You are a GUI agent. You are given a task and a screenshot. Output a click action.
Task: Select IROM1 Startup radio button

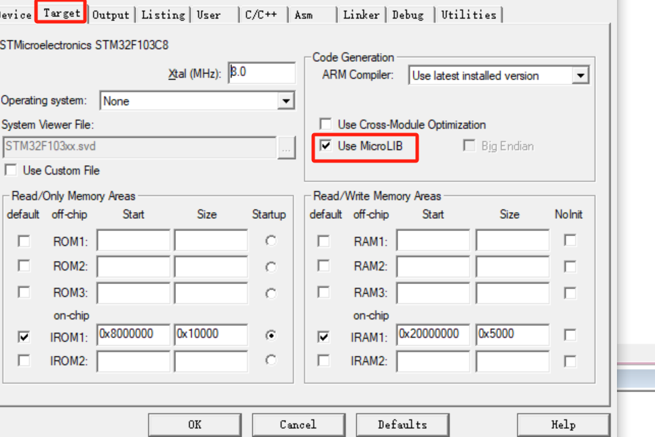tap(270, 335)
